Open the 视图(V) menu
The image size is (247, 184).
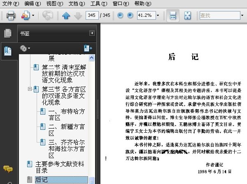pyautogui.click(x=55, y=3)
